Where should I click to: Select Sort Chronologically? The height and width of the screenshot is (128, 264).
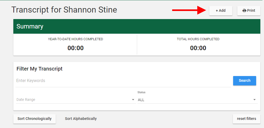[35, 119]
